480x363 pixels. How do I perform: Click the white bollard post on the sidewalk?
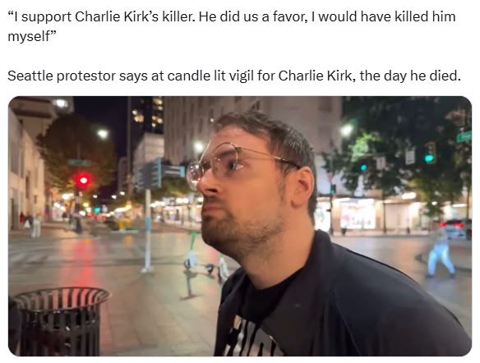[148, 230]
